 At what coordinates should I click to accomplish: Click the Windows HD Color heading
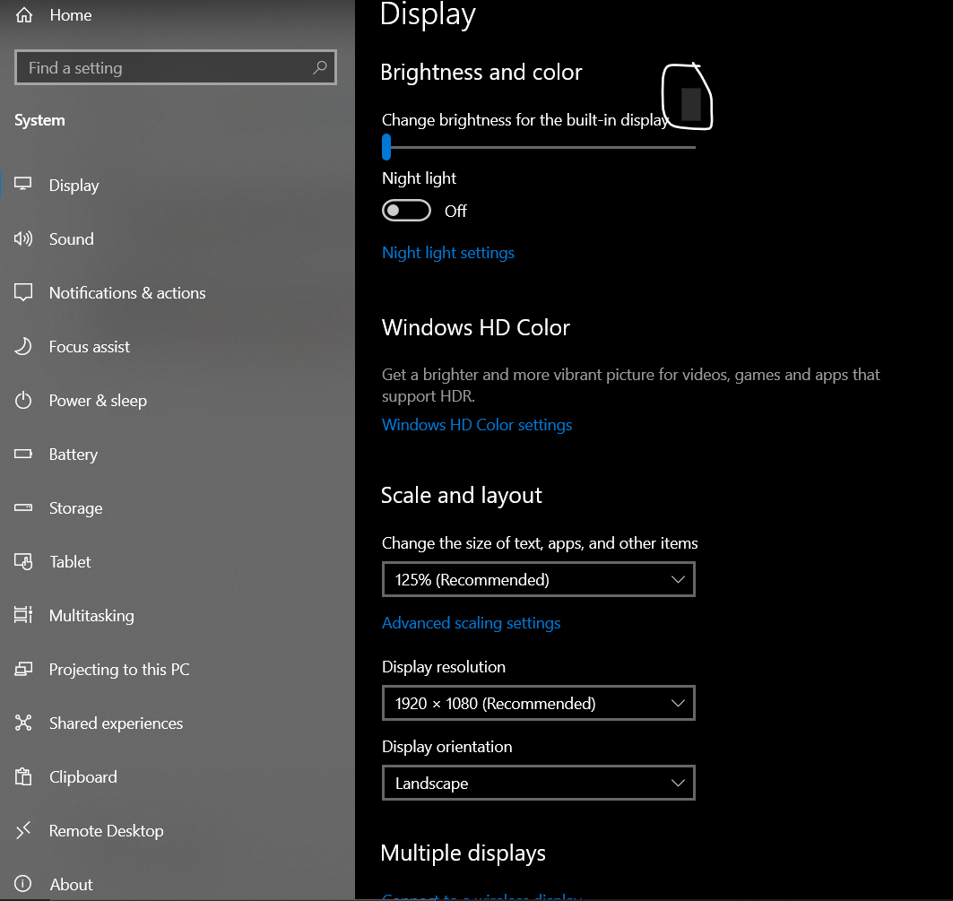(475, 328)
